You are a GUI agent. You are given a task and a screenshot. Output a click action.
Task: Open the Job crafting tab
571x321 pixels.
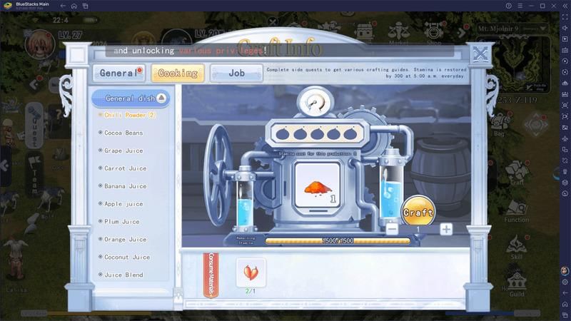pyautogui.click(x=236, y=73)
